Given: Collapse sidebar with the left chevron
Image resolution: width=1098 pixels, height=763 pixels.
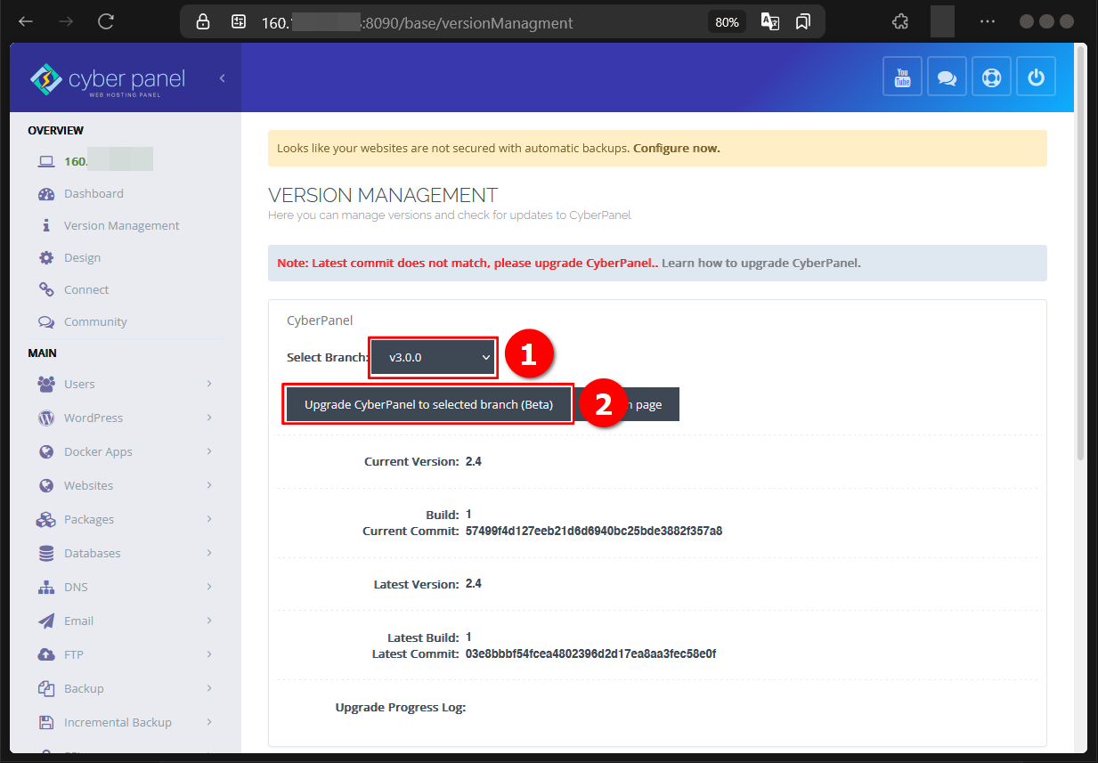Looking at the screenshot, I should [x=222, y=78].
